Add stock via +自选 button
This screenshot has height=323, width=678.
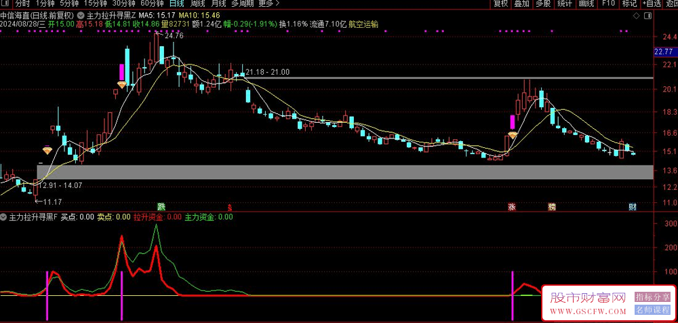(652, 4)
